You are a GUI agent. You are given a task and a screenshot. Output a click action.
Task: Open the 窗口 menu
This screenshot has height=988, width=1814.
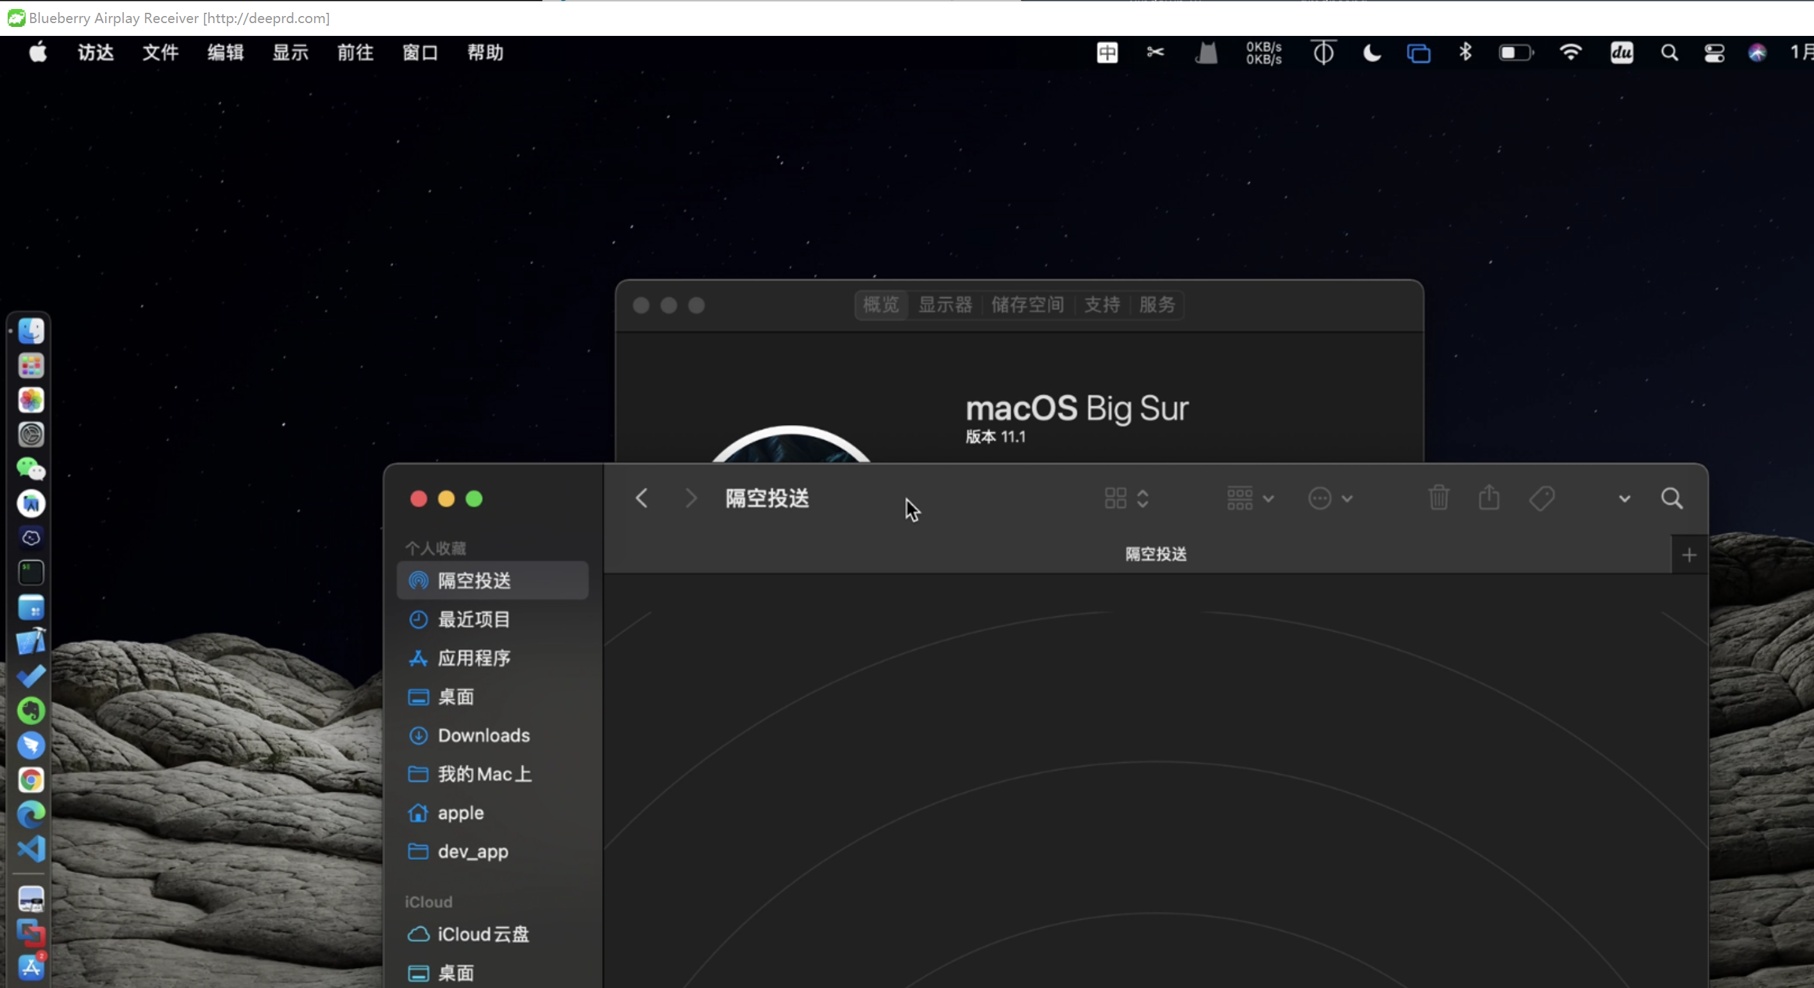tap(421, 52)
